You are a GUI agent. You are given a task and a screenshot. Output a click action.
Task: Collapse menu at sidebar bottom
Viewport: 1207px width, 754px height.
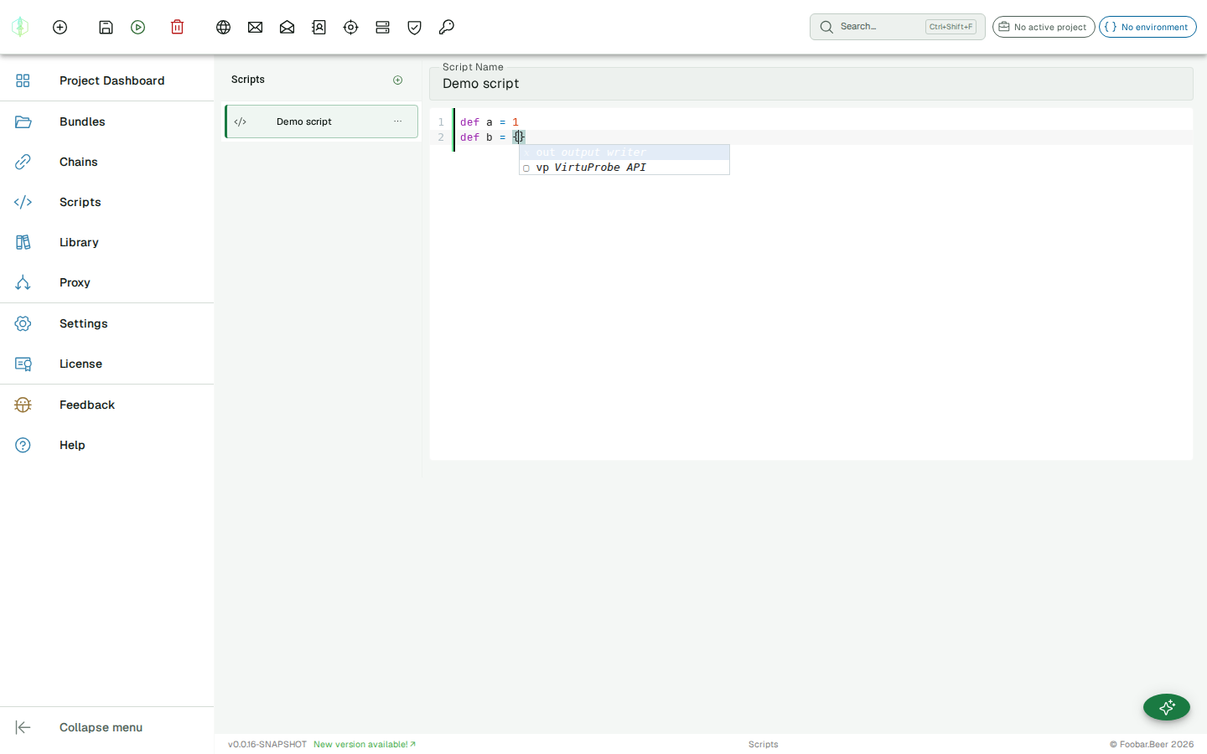pos(107,727)
